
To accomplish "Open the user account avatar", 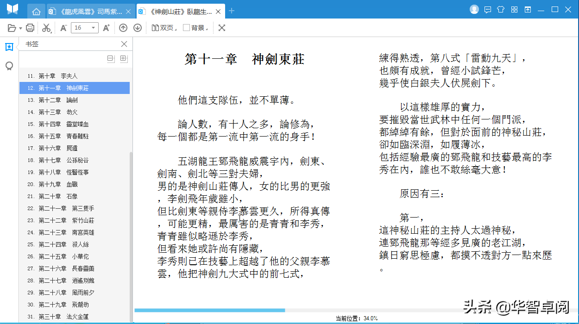I will (474, 9).
